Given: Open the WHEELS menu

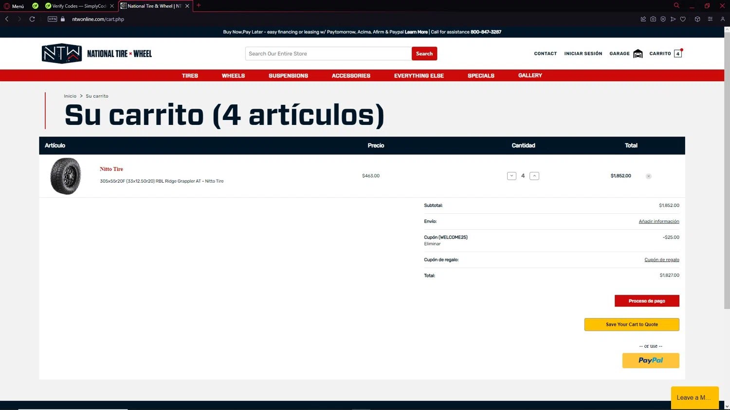Looking at the screenshot, I should click(233, 76).
